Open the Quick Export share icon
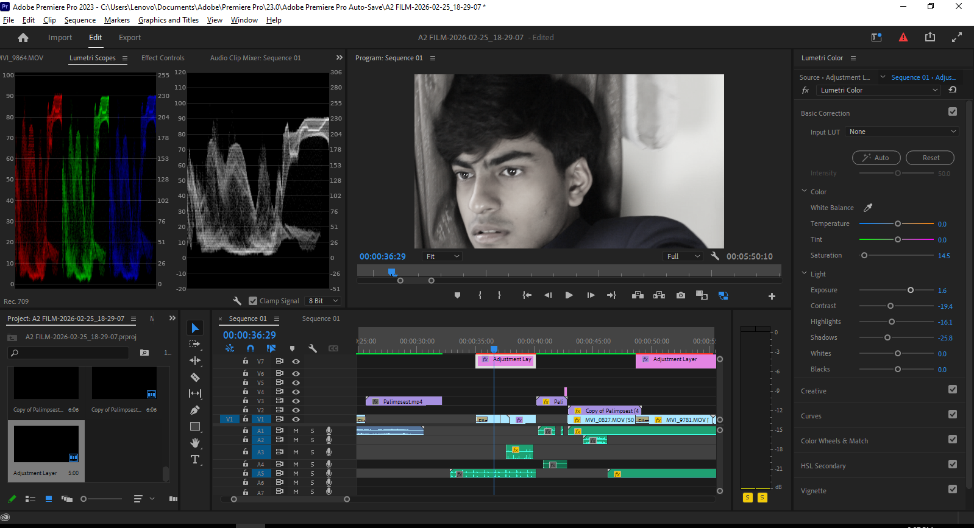The height and width of the screenshot is (528, 974). 930,37
